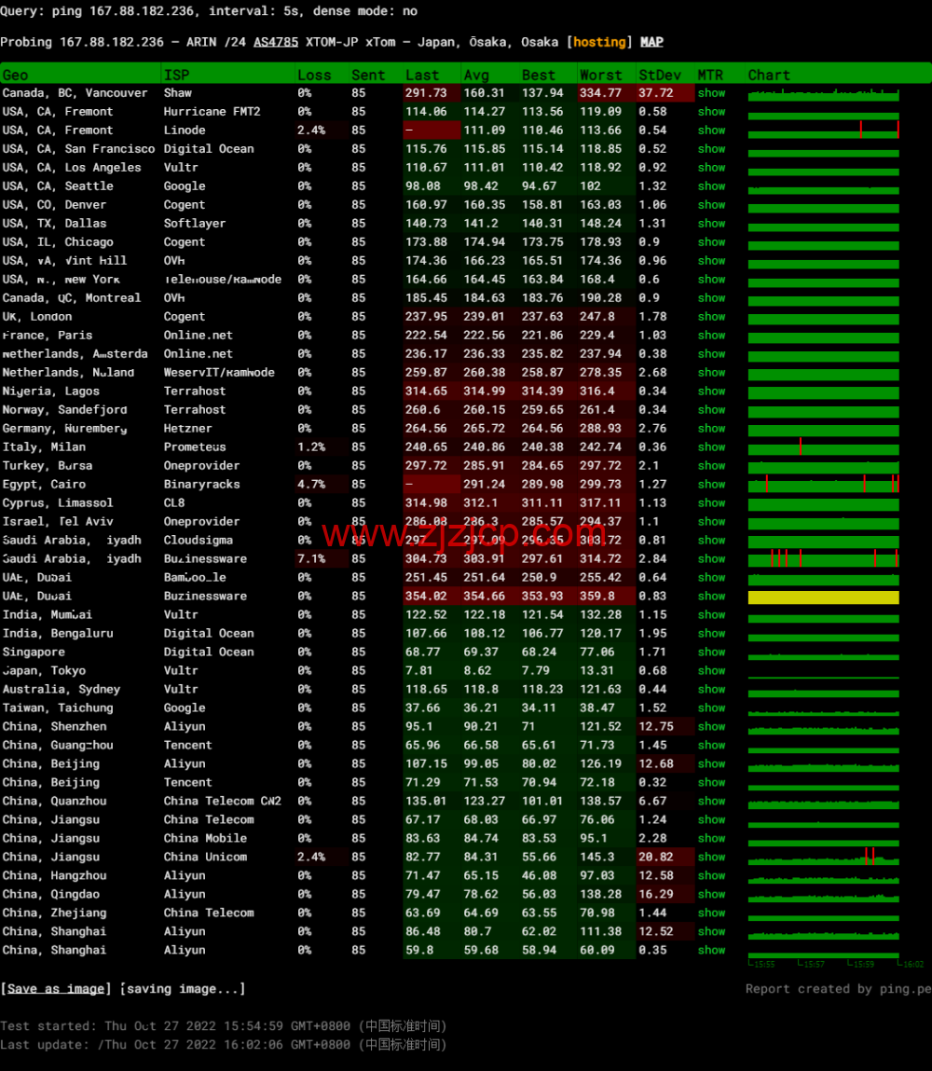
Task: Sort table by the Loss column
Action: tap(314, 76)
